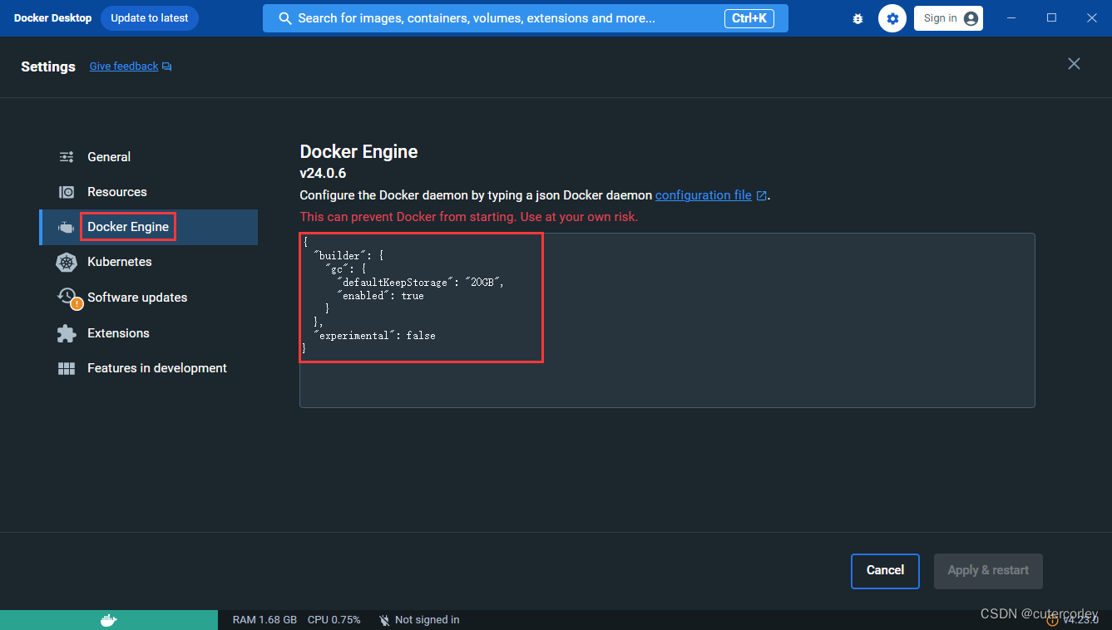The height and width of the screenshot is (630, 1112).
Task: Click the Update to latest button
Action: pos(150,18)
